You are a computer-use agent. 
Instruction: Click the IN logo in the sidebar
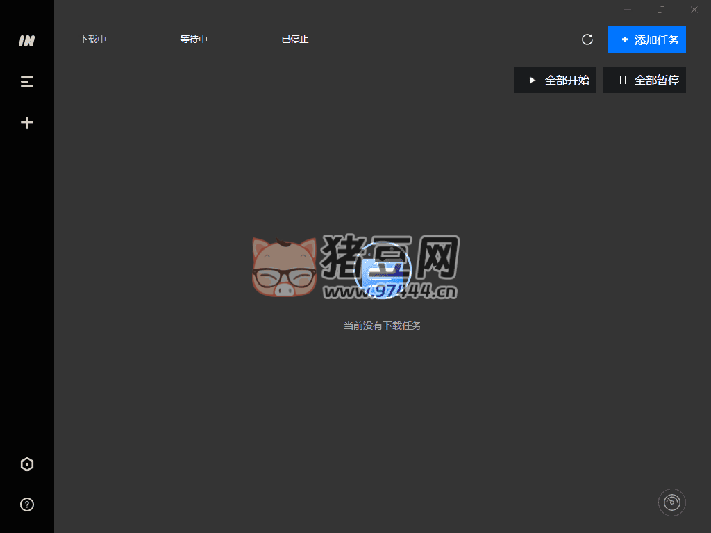coord(26,41)
